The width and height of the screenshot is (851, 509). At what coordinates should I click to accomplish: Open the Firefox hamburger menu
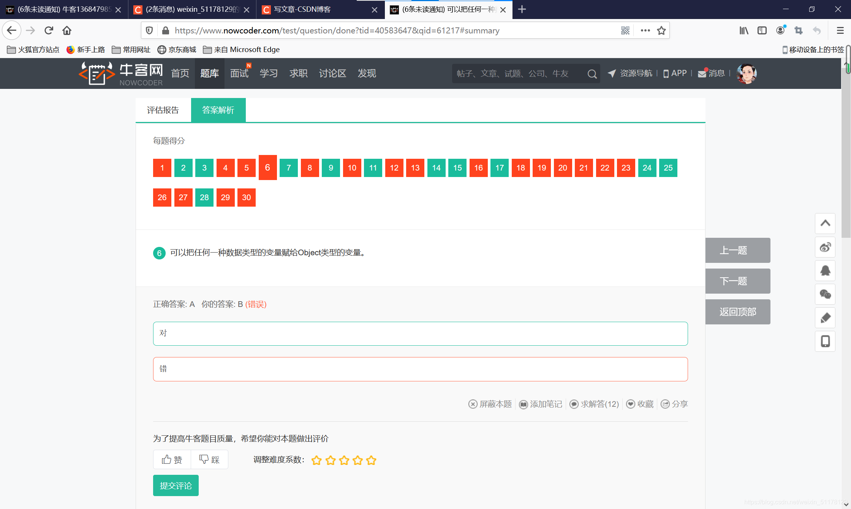[840, 30]
